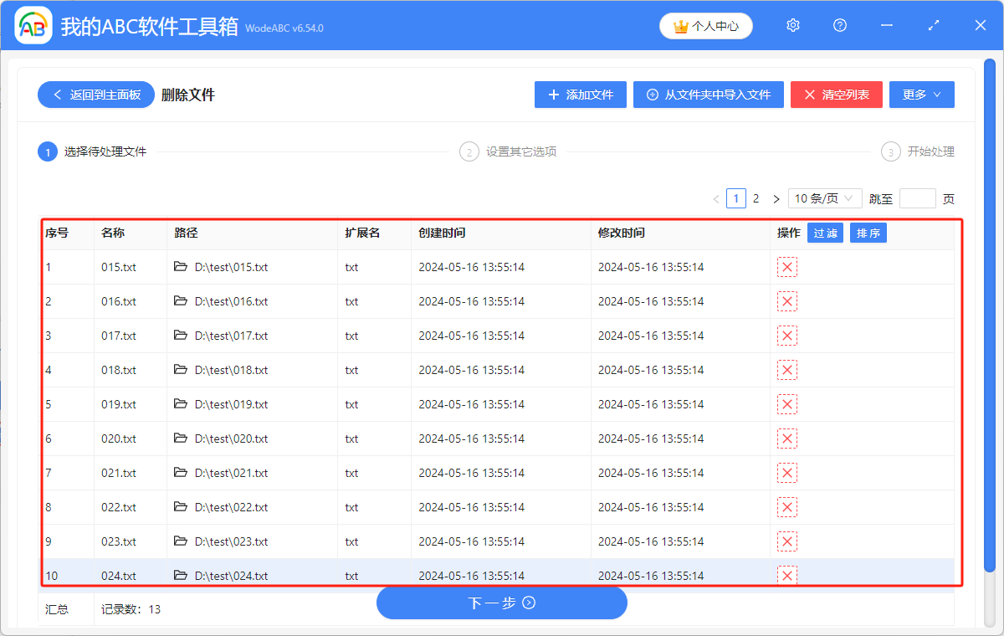The height and width of the screenshot is (636, 1004).
Task: Switch to page 2 of the list
Action: pos(756,198)
